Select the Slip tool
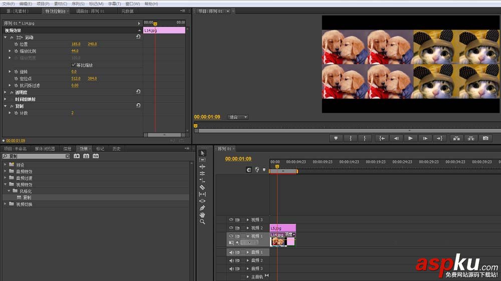 click(x=202, y=194)
